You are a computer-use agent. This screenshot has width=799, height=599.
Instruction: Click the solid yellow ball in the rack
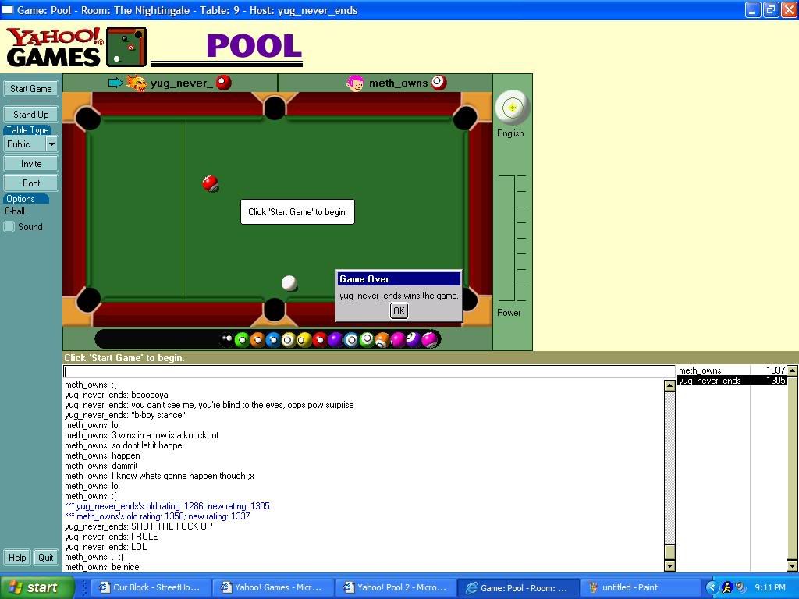304,340
